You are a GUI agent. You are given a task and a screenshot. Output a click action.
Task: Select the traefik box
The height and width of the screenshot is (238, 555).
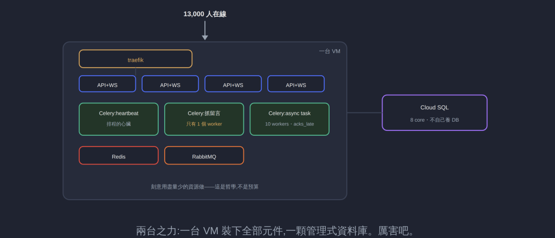click(135, 58)
